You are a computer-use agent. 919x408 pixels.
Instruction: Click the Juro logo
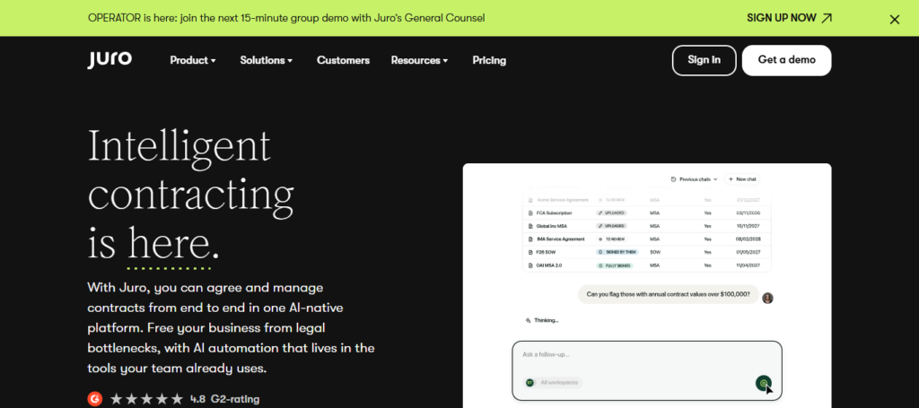tap(109, 60)
